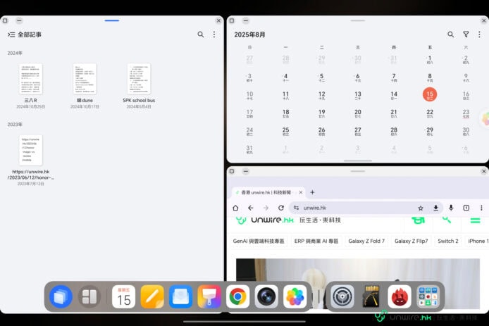Viewport: 489px width, 326px height.
Task: Expand the 全部記事 notes sidebar
Action: click(x=11, y=35)
